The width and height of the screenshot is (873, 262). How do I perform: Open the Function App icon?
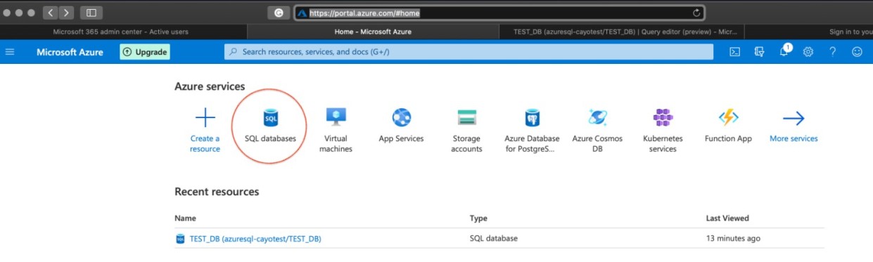(x=728, y=117)
